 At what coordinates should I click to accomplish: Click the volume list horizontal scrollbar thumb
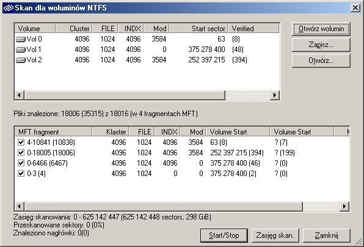click(125, 95)
